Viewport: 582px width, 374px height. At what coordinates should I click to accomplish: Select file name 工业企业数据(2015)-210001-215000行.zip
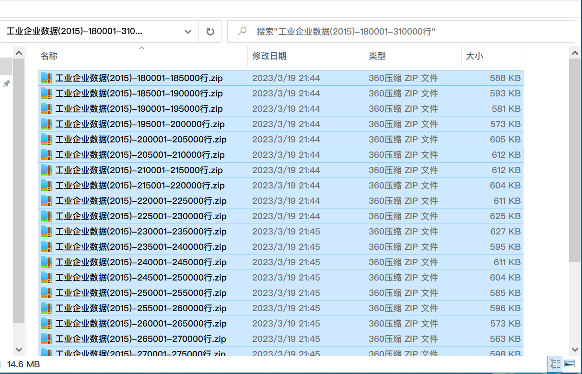139,170
